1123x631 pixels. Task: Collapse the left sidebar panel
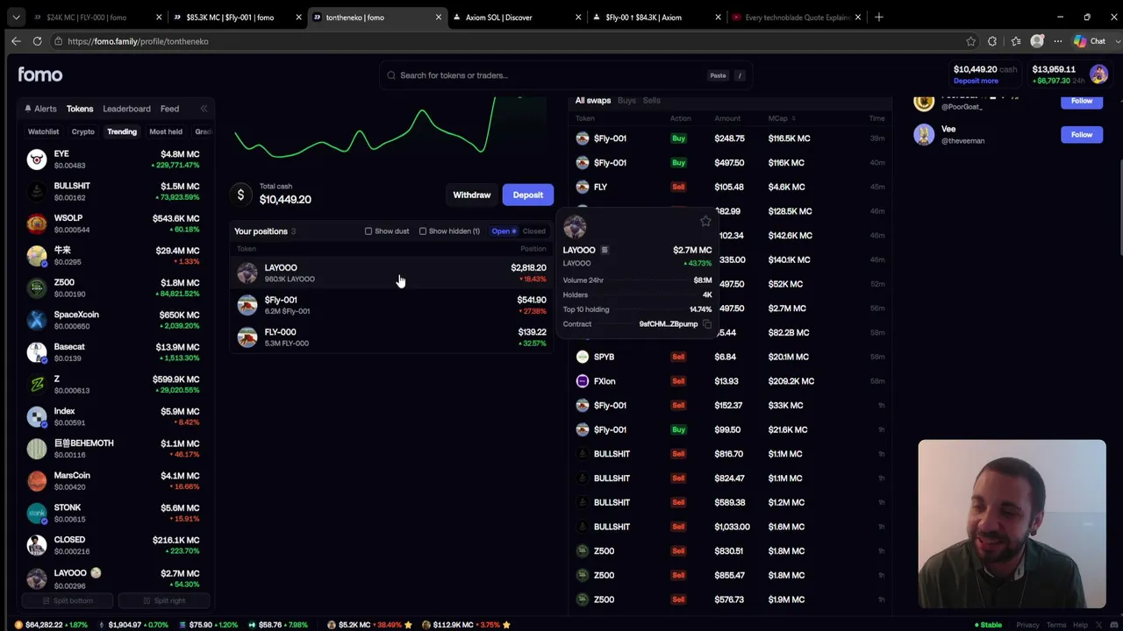[204, 109]
